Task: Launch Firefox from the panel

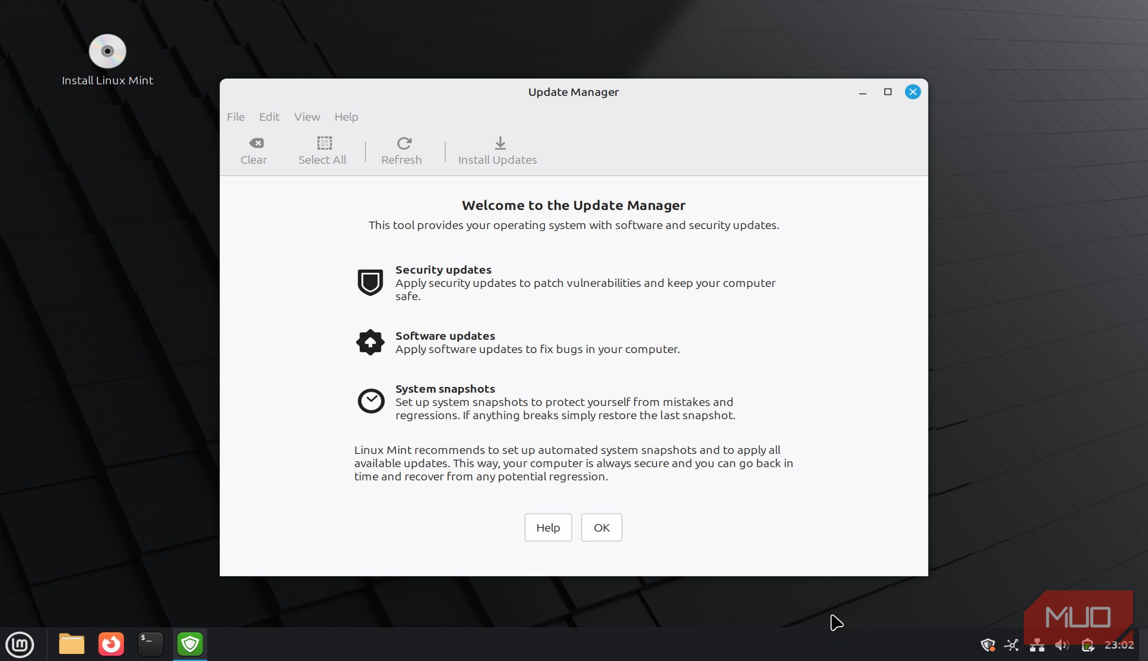Action: (111, 644)
